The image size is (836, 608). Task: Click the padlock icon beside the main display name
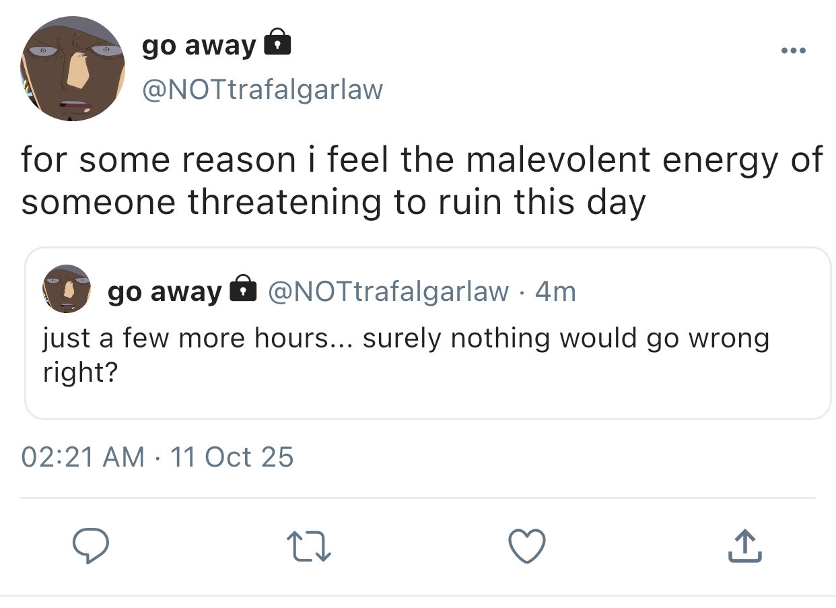click(x=277, y=44)
